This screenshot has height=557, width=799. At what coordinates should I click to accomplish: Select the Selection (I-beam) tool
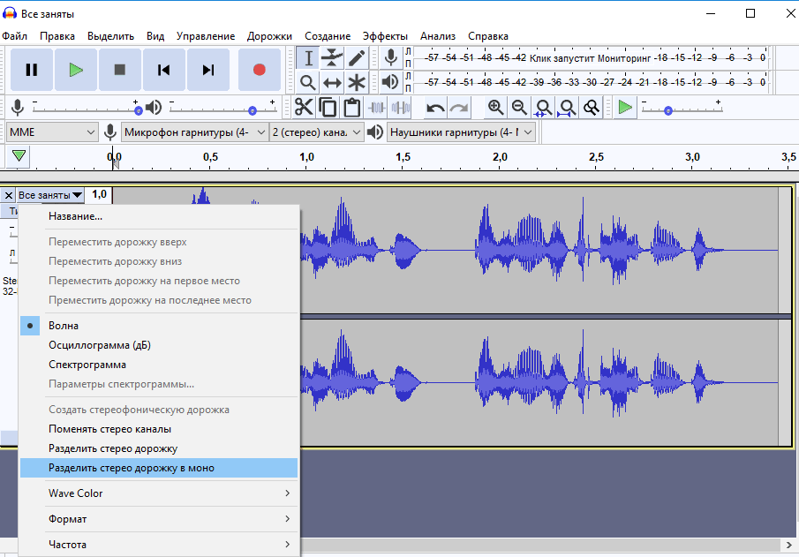coord(308,58)
